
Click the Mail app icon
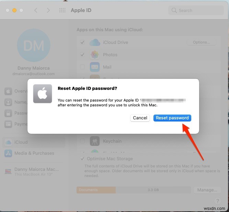click(95, 67)
